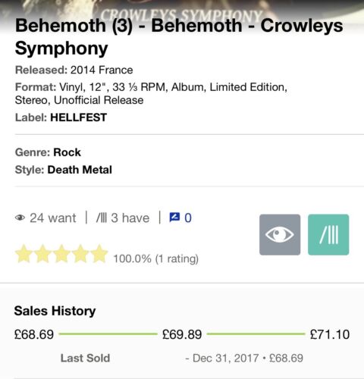This screenshot has width=364, height=379.
Task: View the 24 want users list
Action: 53,218
